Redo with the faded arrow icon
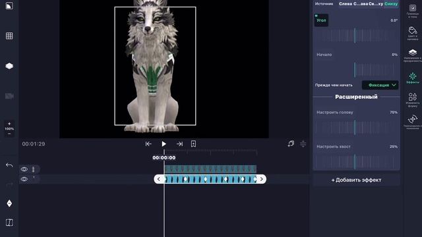This screenshot has height=237, width=422. [9, 184]
